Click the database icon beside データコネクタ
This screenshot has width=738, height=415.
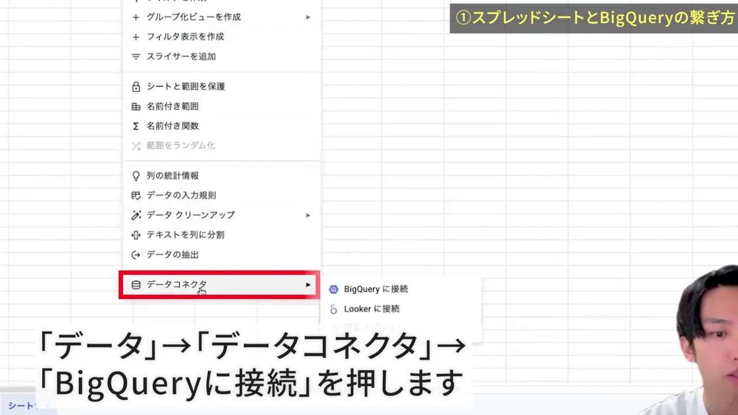136,285
